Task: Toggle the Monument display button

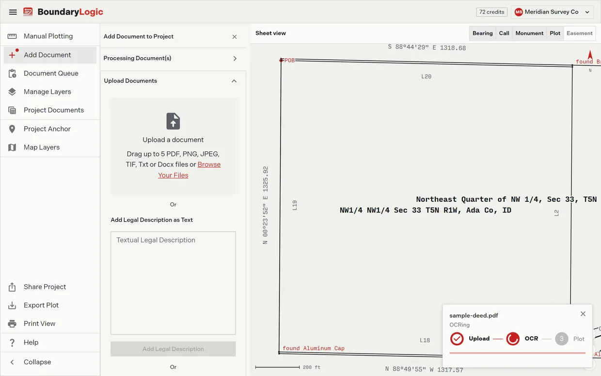Action: 529,33
